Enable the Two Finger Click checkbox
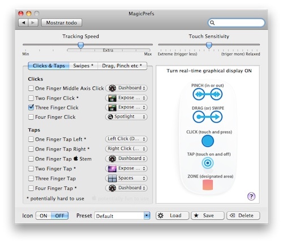The height and width of the screenshot is (244, 283). tap(31, 98)
